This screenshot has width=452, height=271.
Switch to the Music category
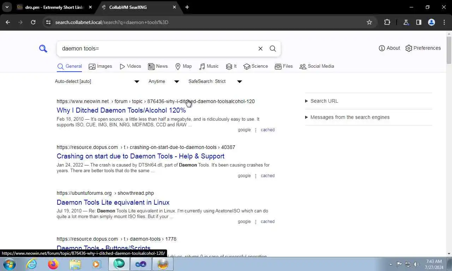click(209, 66)
